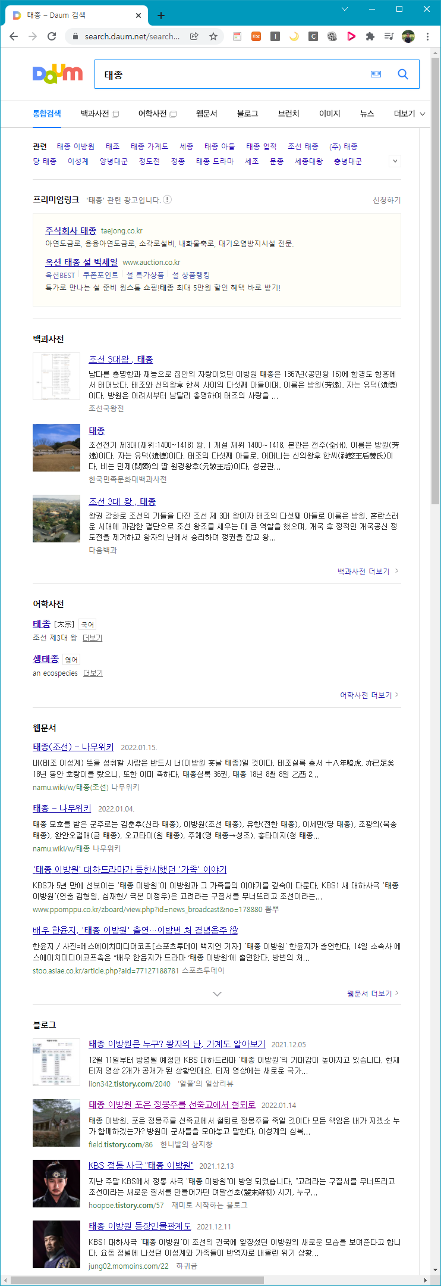Switch to the 어학사전 tab
The height and width of the screenshot is (1286, 441).
coord(153,113)
